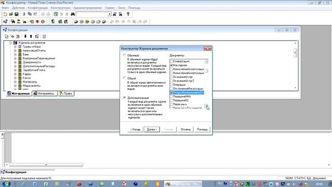The width and height of the screenshot is (332, 187).
Task: Collapse the Журналы документов tree node
Action: click(10, 43)
